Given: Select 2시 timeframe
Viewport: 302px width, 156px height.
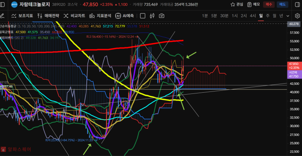Looking at the screenshot, I should click(x=244, y=16).
